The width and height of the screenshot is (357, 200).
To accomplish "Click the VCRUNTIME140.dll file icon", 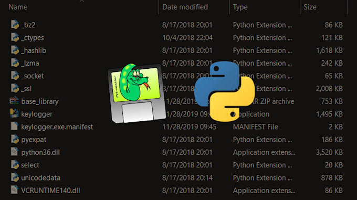I will click(14, 190).
